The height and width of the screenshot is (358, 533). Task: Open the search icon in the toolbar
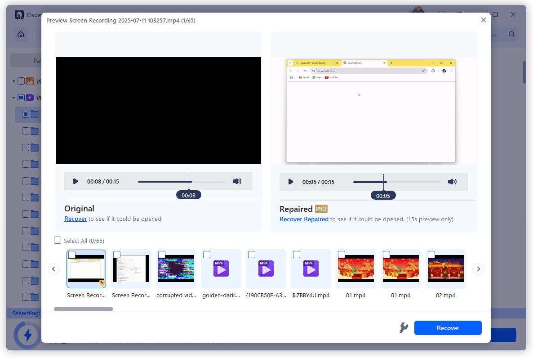pos(513,35)
